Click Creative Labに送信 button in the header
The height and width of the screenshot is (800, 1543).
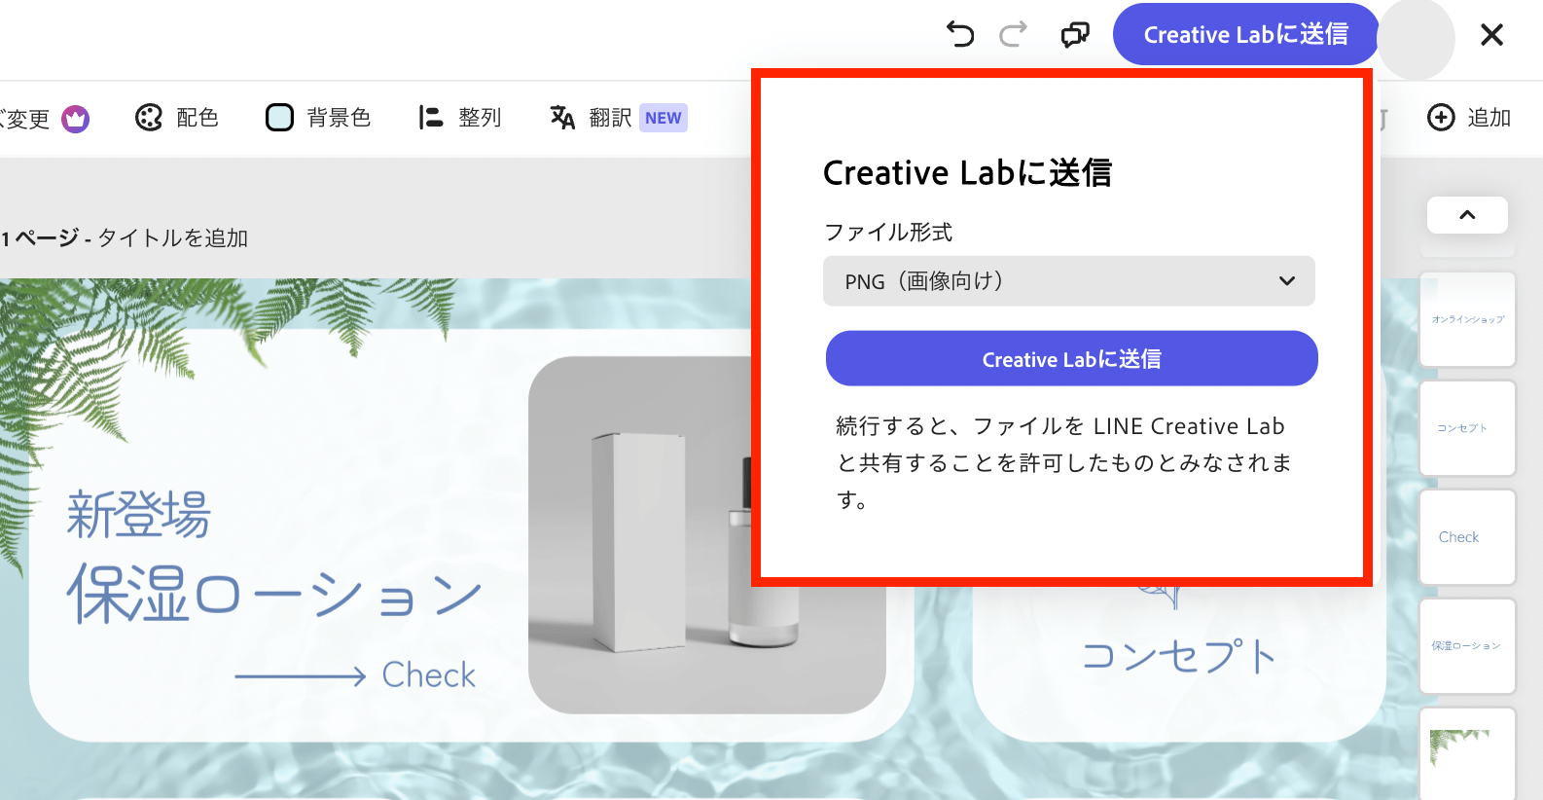(1244, 35)
